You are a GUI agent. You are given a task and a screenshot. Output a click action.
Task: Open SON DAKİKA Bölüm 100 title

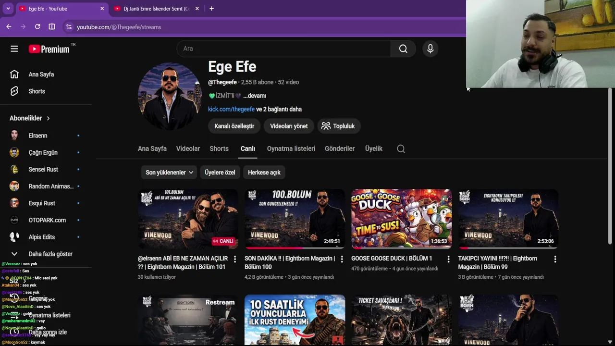pyautogui.click(x=290, y=262)
